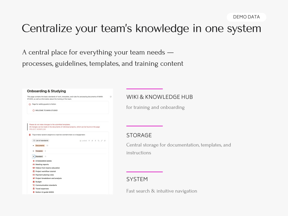Expand the Documents group triangle
This screenshot has height=216, width=288.
[x=33, y=146]
